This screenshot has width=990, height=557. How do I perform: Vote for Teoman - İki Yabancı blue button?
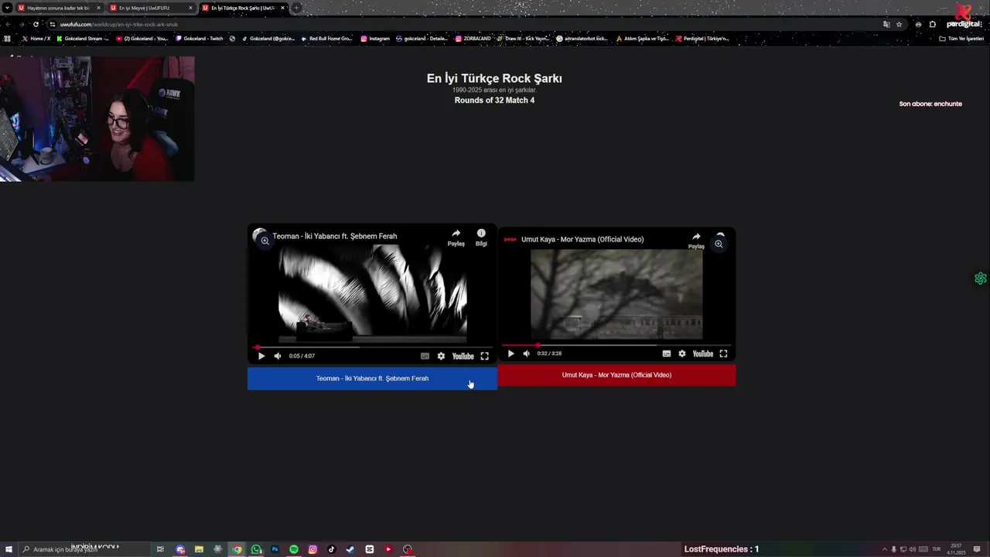pos(372,378)
